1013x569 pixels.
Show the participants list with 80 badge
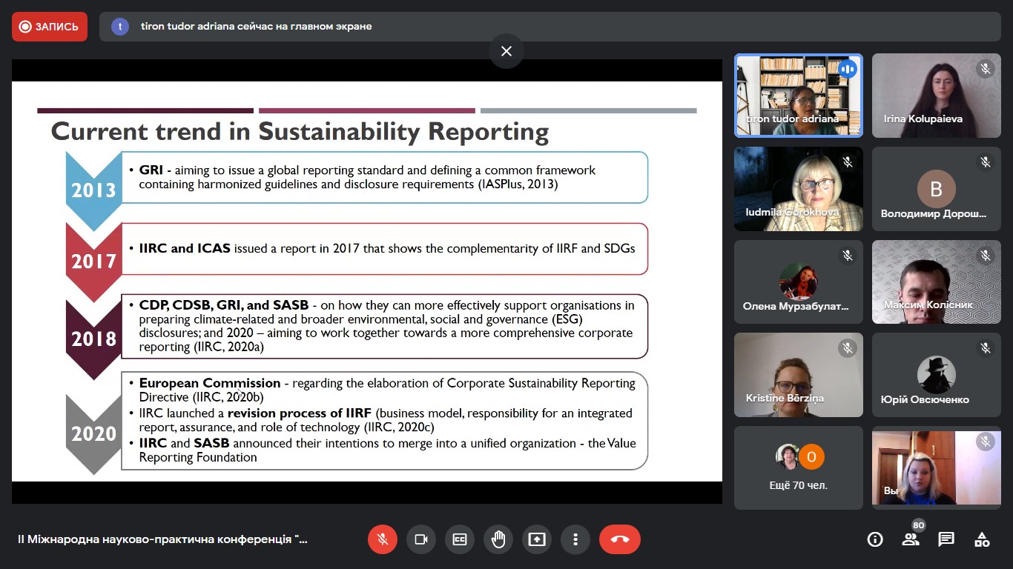[x=911, y=539]
